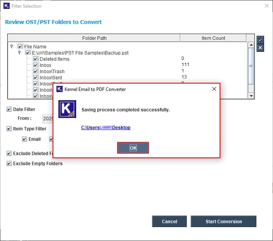Image resolution: width=273 pixels, height=241 pixels.
Task: Click the deselect all folders icon
Action: [260, 48]
